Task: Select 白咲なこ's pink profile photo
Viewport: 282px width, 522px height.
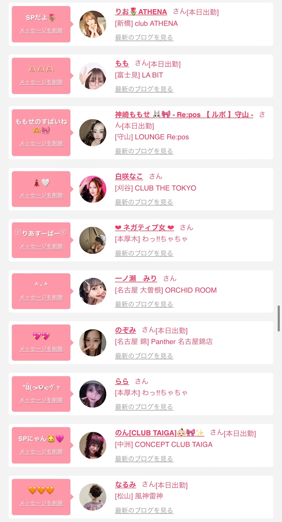Action: (93, 189)
